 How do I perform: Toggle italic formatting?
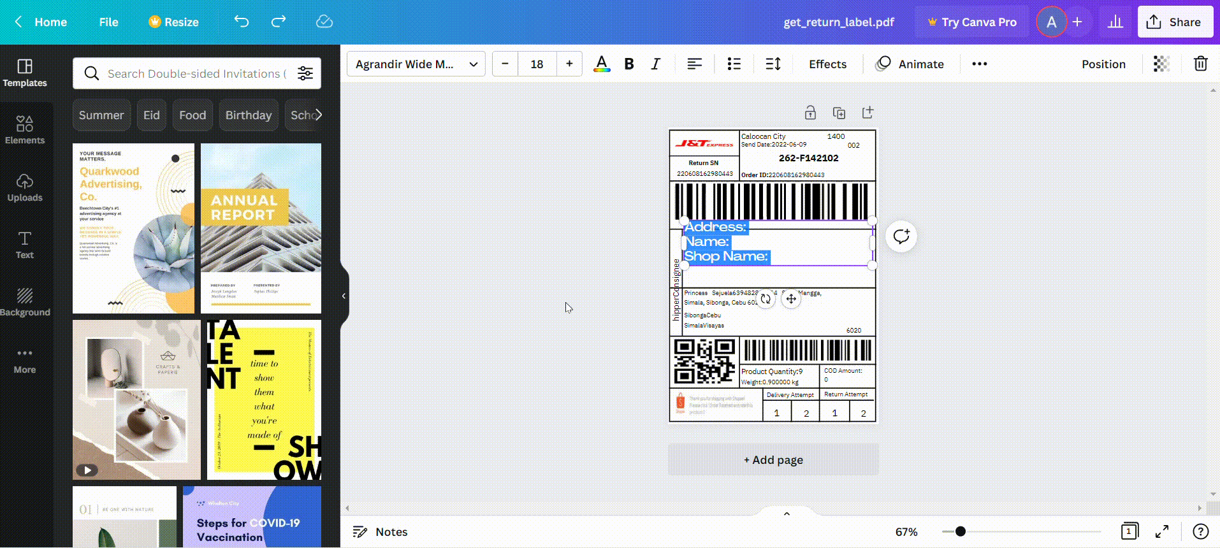coord(655,64)
